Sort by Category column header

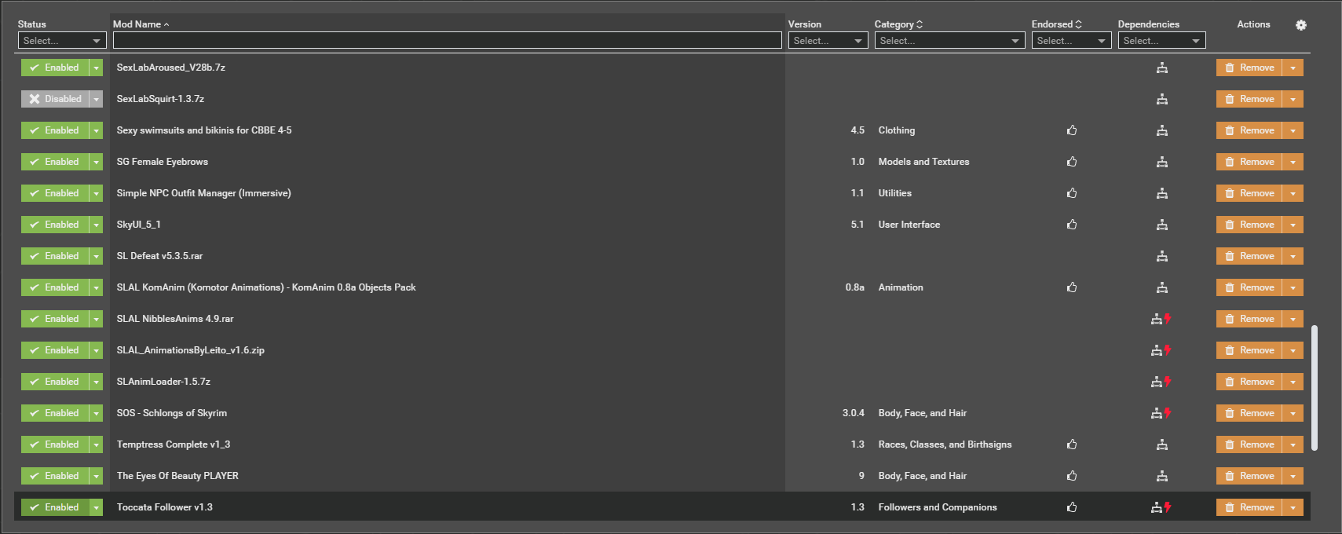(898, 24)
